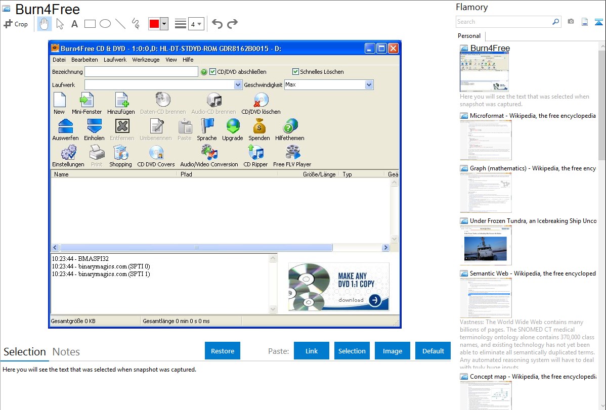Viewport: 606px width, 410px height.
Task: Open the line width dropdown showing 4
Action: click(x=196, y=24)
